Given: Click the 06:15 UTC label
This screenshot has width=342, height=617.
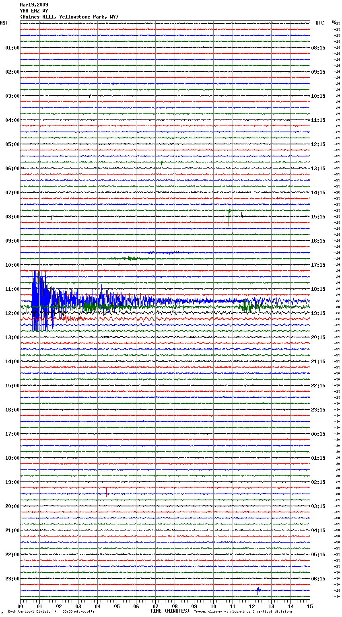Looking at the screenshot, I should (x=318, y=579).
